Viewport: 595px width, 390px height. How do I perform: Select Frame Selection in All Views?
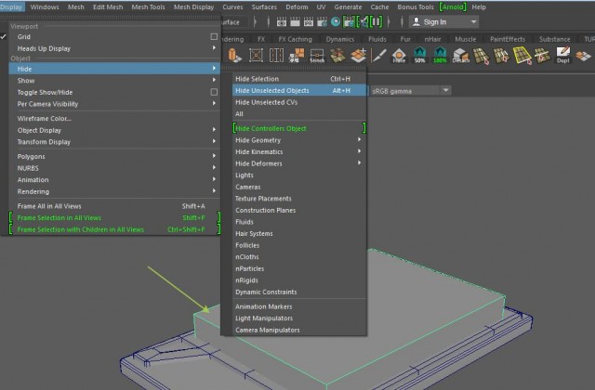[x=114, y=218]
